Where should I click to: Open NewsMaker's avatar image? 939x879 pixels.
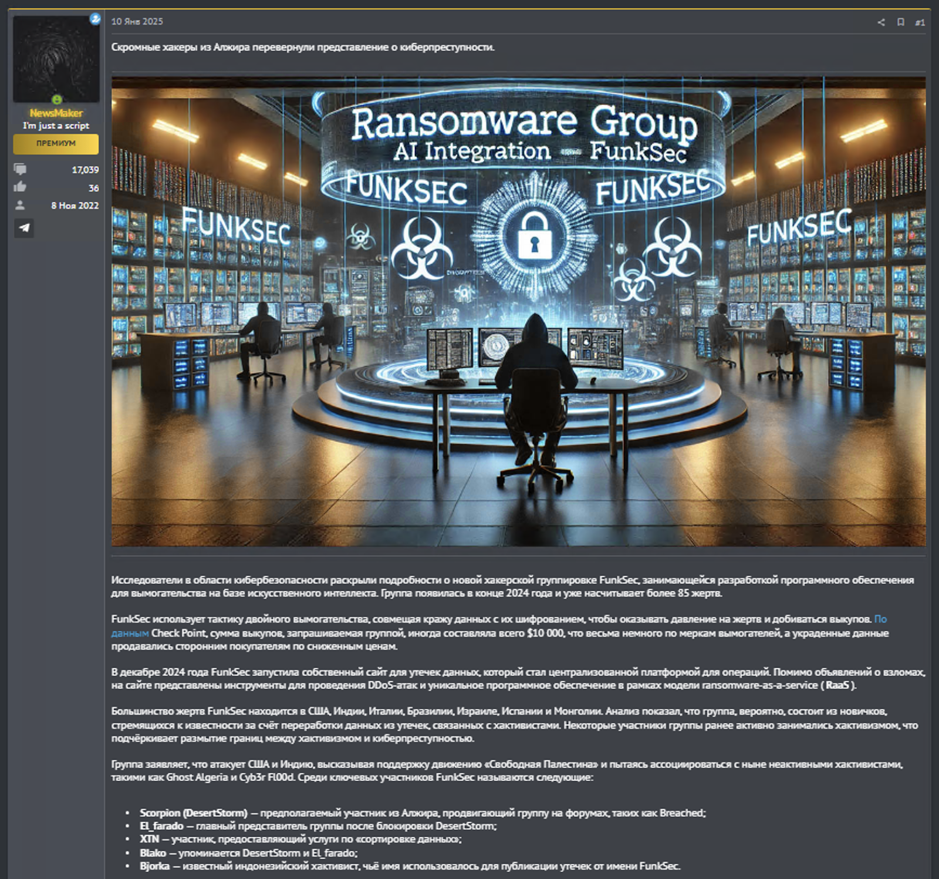pyautogui.click(x=56, y=59)
